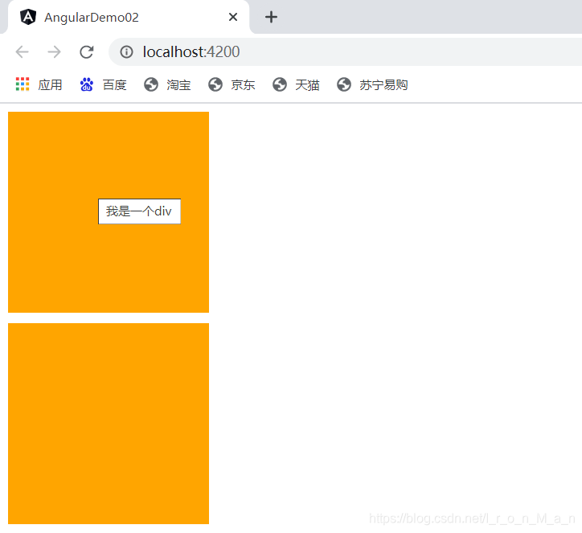Click the browser forward arrow

(x=54, y=52)
